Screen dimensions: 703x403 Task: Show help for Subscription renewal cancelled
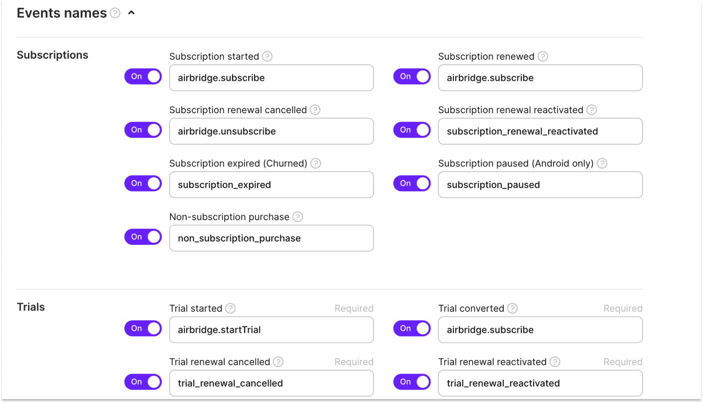(315, 110)
